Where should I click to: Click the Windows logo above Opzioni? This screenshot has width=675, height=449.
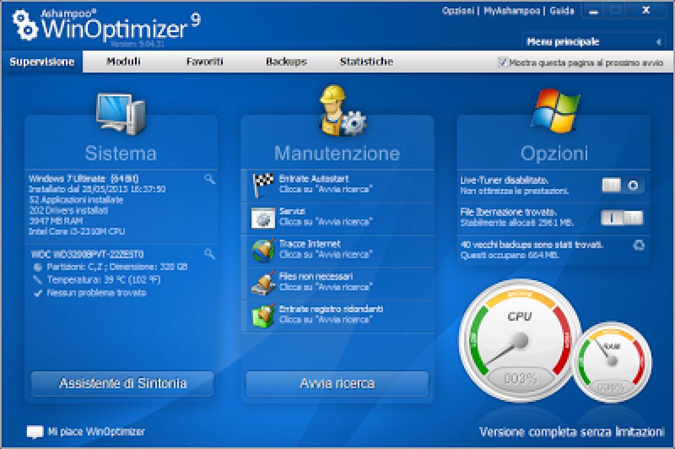tap(557, 110)
